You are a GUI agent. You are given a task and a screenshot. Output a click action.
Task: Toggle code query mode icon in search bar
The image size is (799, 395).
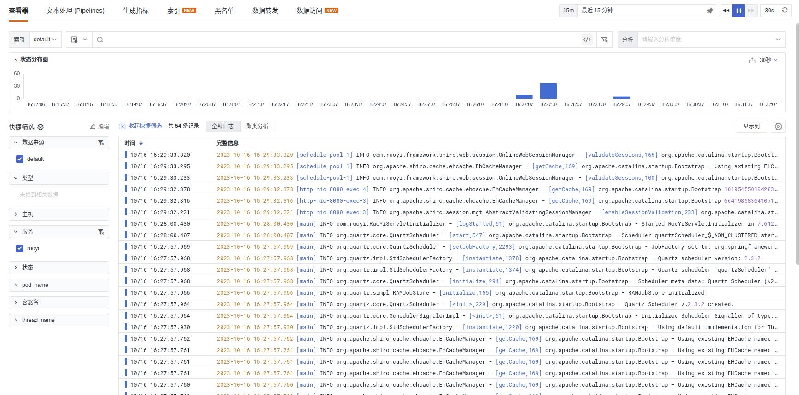(587, 40)
